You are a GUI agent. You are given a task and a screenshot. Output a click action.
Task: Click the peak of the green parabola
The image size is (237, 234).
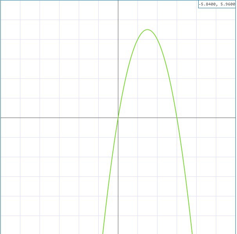tap(148, 30)
